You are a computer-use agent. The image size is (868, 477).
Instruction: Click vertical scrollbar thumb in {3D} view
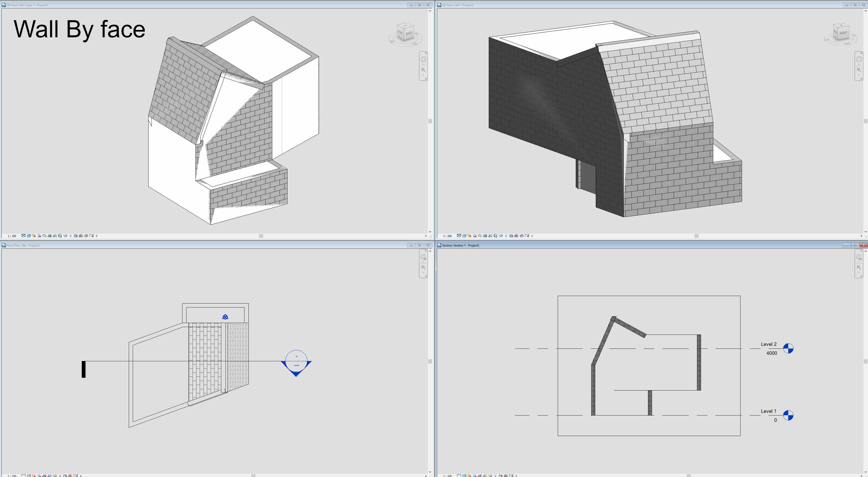click(x=865, y=121)
